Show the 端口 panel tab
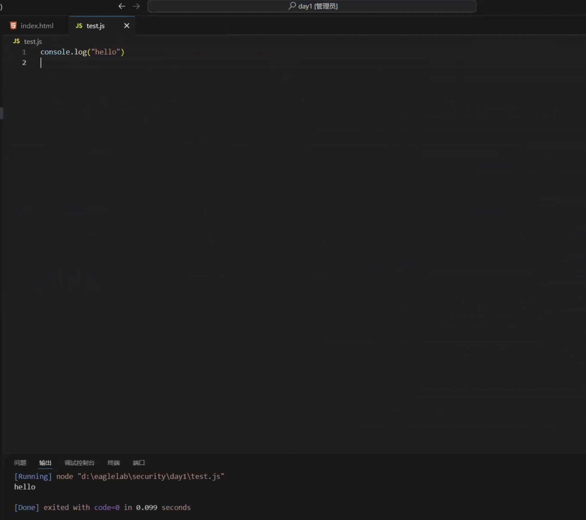This screenshot has height=520, width=586. 139,463
